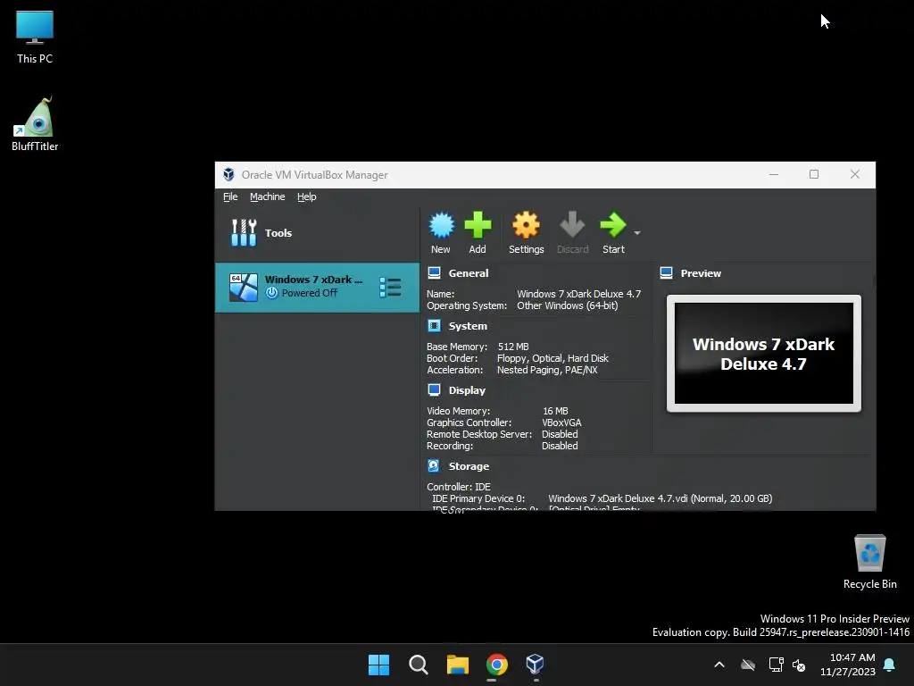The height and width of the screenshot is (686, 914).
Task: Open File Explorer from taskbar
Action: pyautogui.click(x=458, y=665)
